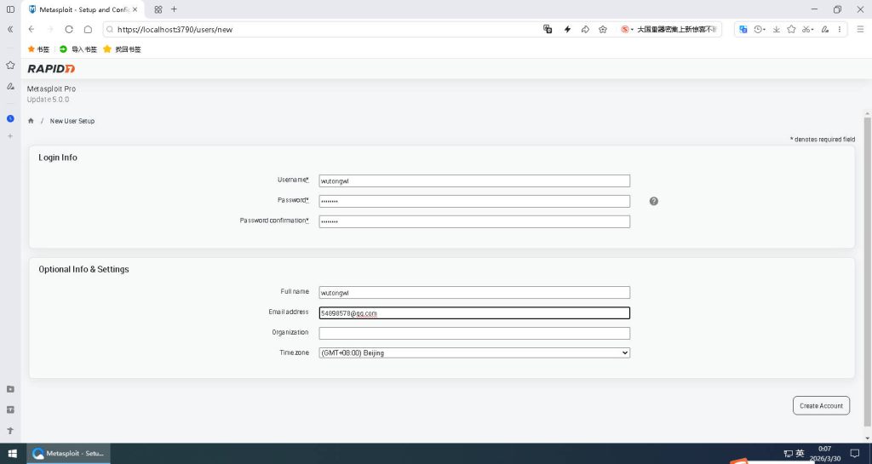
Task: Click the password help question mark icon
Action: (x=653, y=201)
